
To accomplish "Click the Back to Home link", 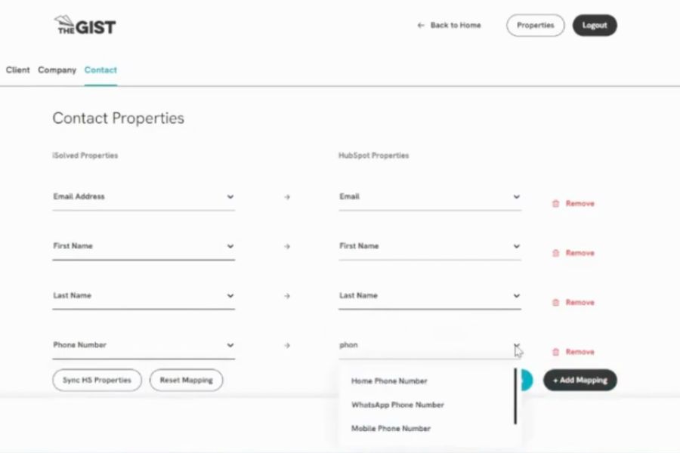I will 449,25.
